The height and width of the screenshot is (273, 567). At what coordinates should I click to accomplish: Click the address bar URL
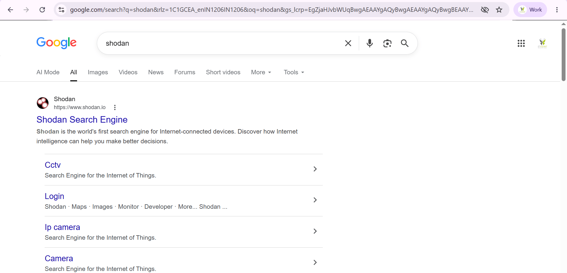[x=272, y=10]
